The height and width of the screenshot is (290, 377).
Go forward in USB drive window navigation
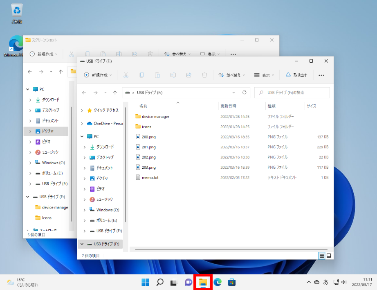[x=95, y=93]
